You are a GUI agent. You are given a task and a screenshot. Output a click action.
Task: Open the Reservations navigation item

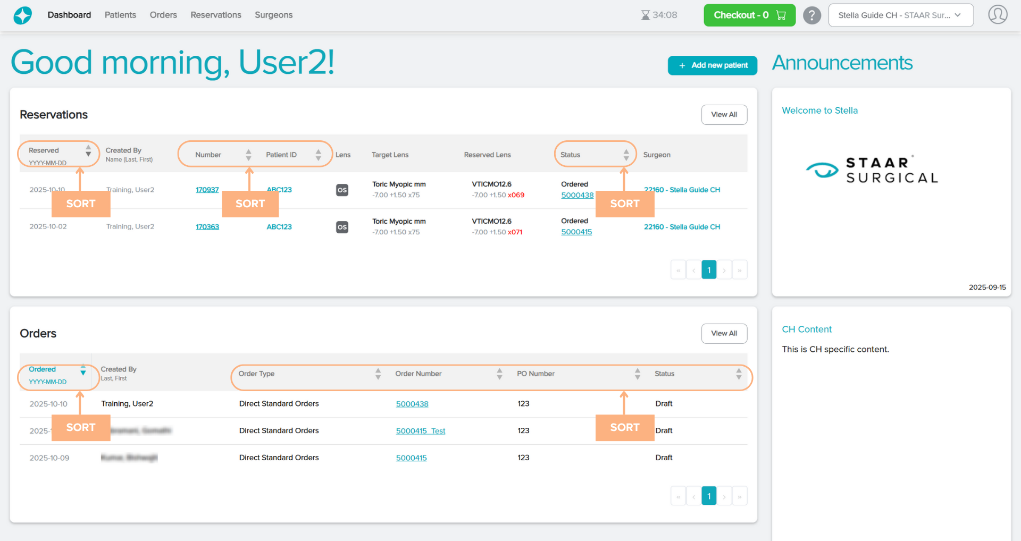[216, 15]
